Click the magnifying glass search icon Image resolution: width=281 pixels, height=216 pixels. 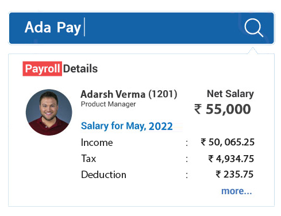[254, 28]
